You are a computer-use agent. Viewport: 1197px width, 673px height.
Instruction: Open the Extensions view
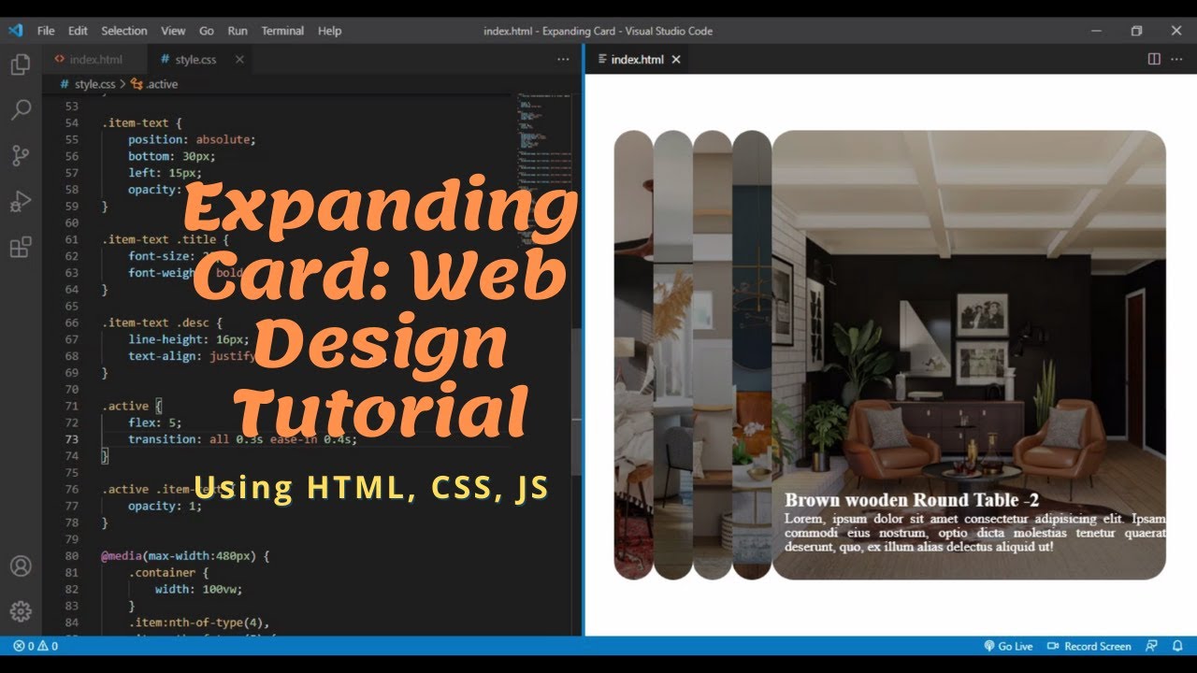(x=21, y=248)
